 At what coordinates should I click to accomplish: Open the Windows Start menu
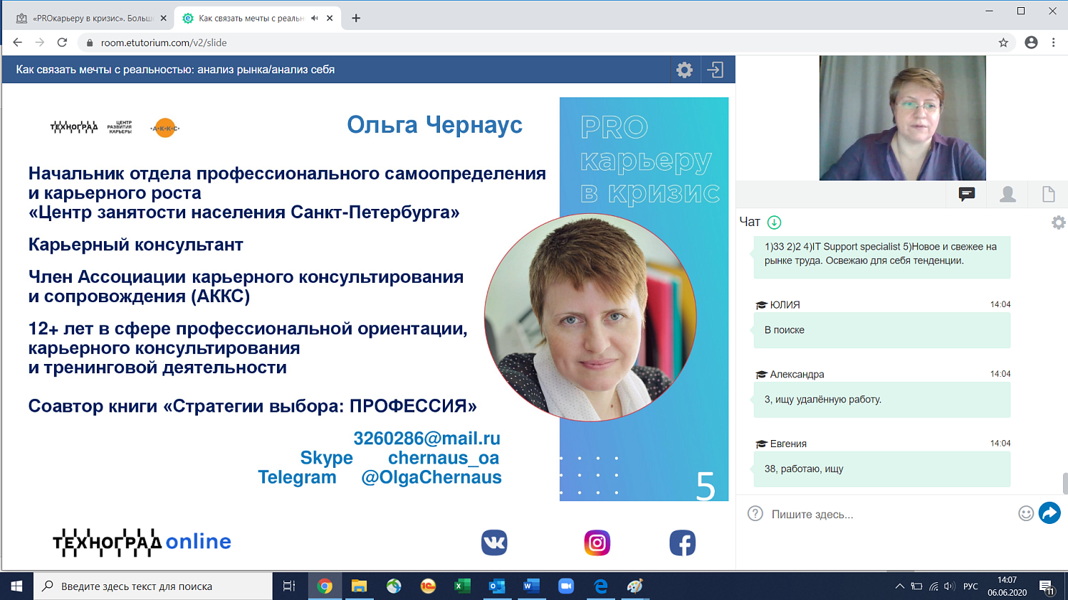(16, 586)
